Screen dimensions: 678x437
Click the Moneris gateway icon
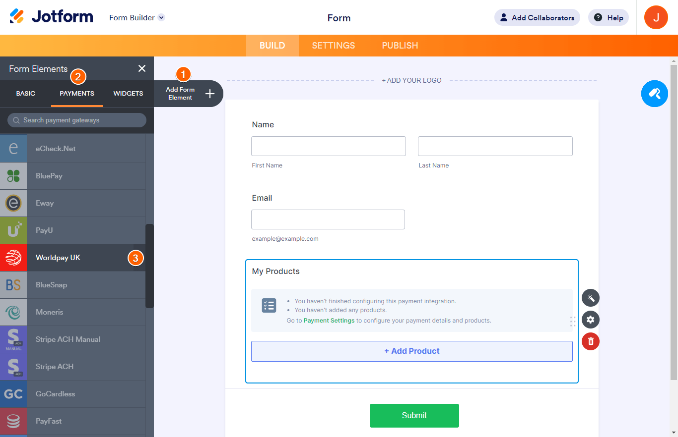(13, 312)
